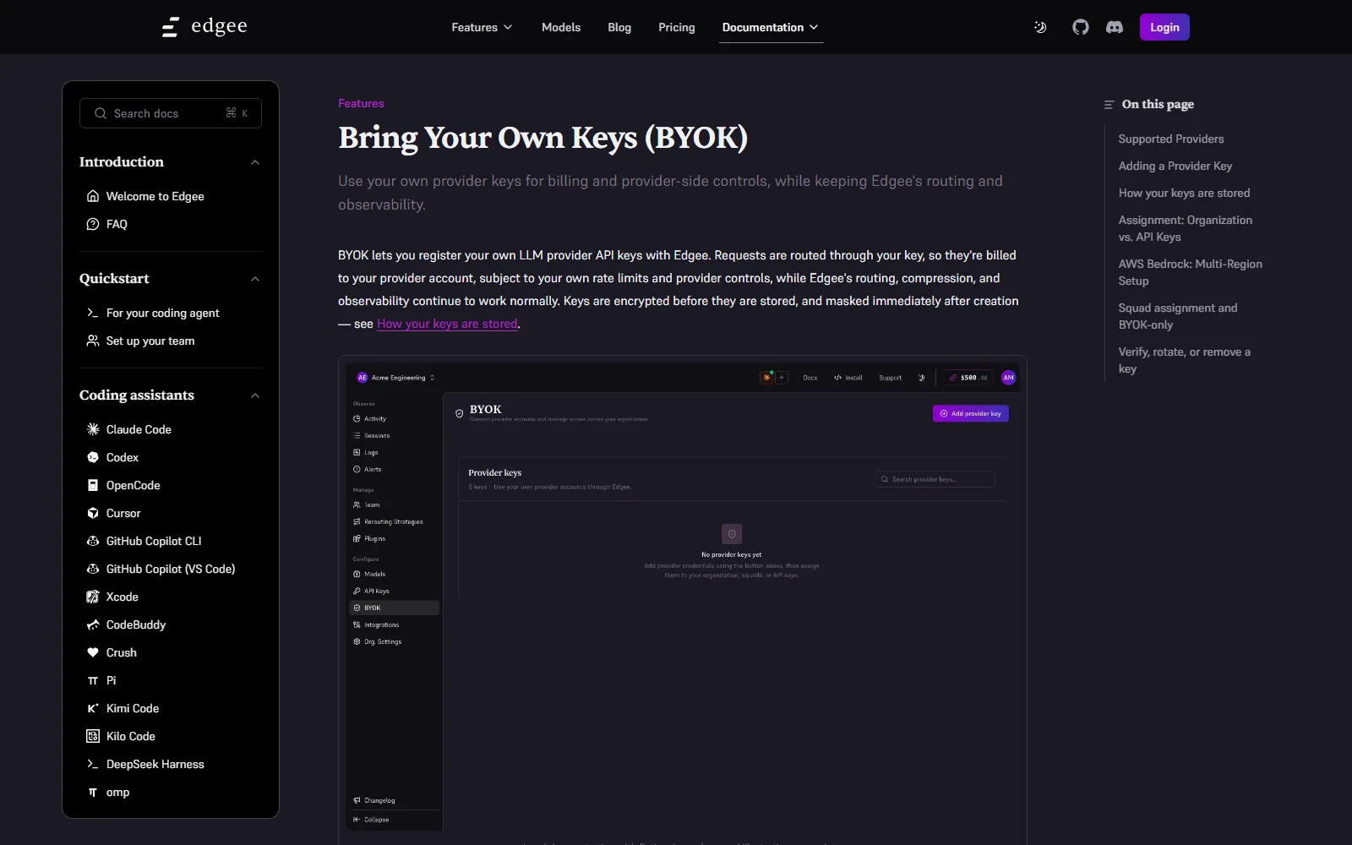This screenshot has height=845, width=1352.
Task: Click the Kilo Code icon
Action: coord(93,736)
